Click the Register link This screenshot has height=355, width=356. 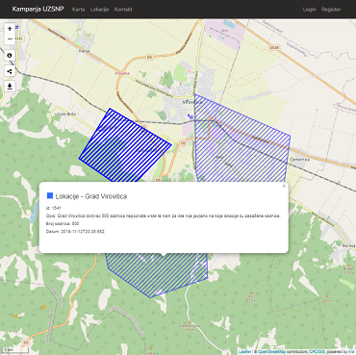coord(331,10)
